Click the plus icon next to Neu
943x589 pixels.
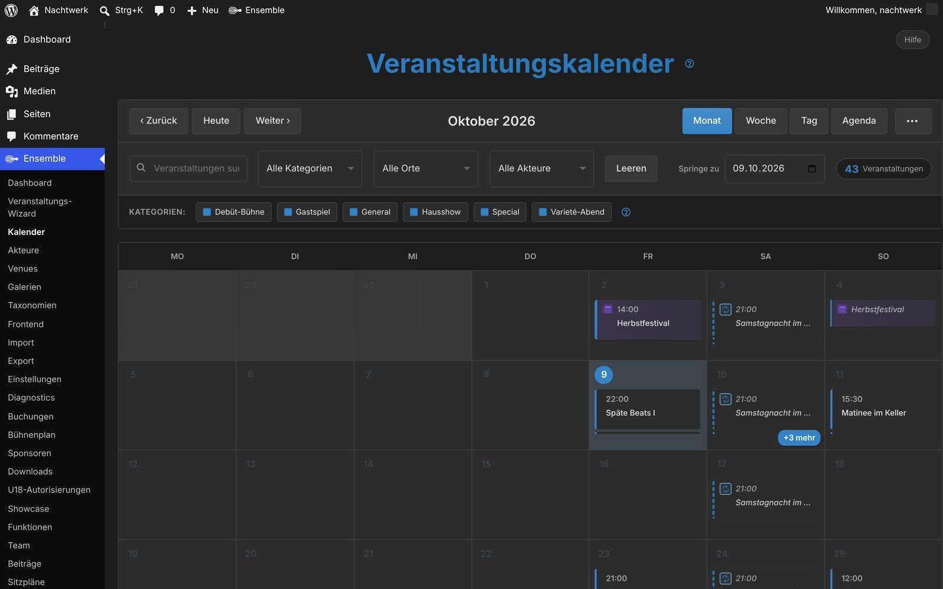(x=192, y=11)
